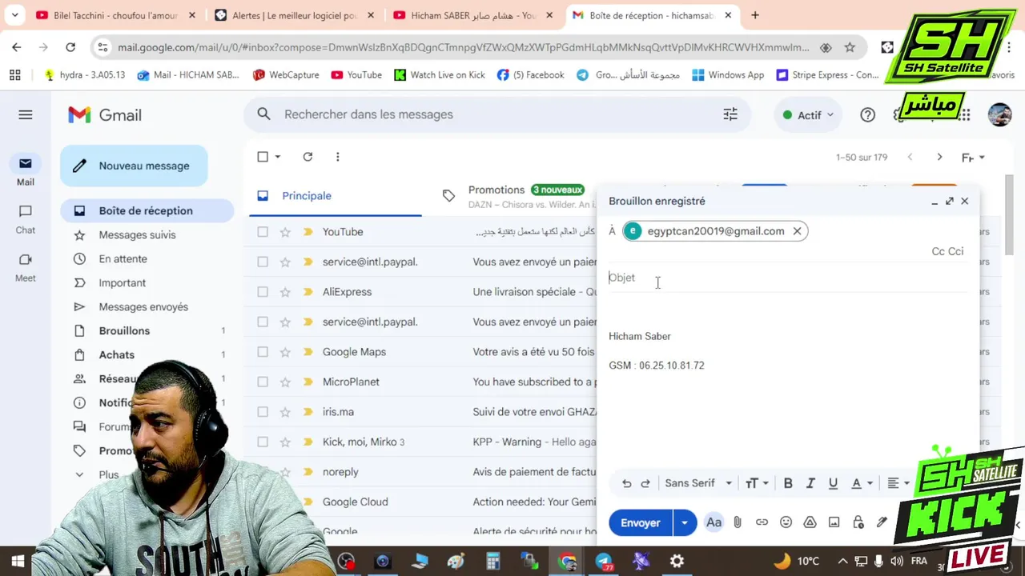Insert an emoji in the message
Viewport: 1025px width, 576px height.
tap(786, 522)
